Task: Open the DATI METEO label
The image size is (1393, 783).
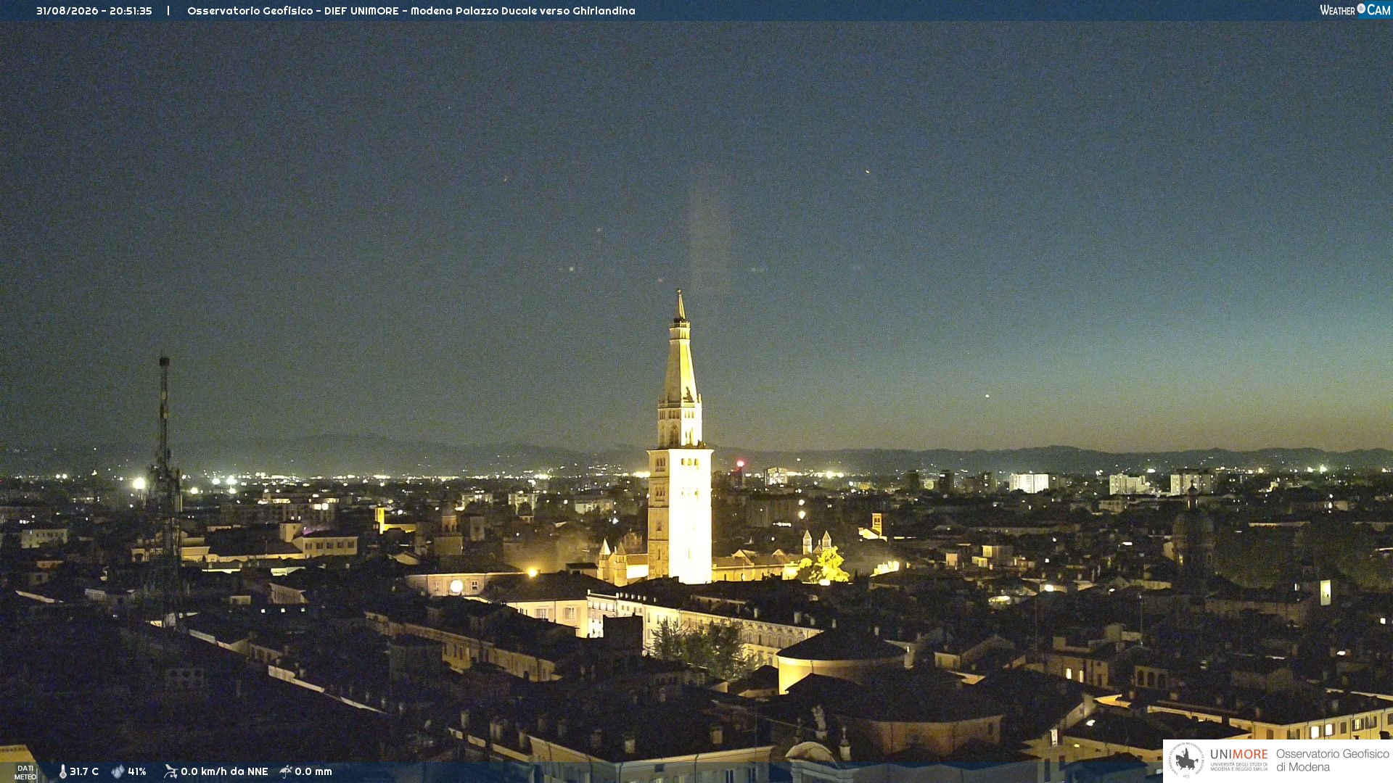Action: 25,773
